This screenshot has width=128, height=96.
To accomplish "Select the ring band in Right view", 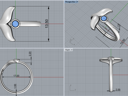I will coord(111,75).
